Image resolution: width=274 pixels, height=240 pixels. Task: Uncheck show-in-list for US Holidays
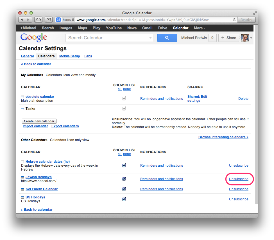point(124,199)
